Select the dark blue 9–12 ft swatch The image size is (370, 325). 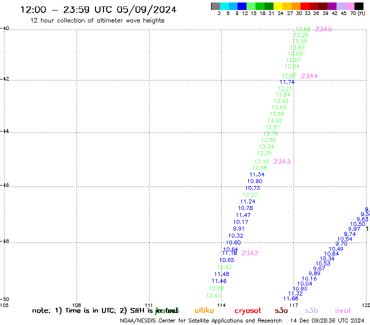pos(242,6)
